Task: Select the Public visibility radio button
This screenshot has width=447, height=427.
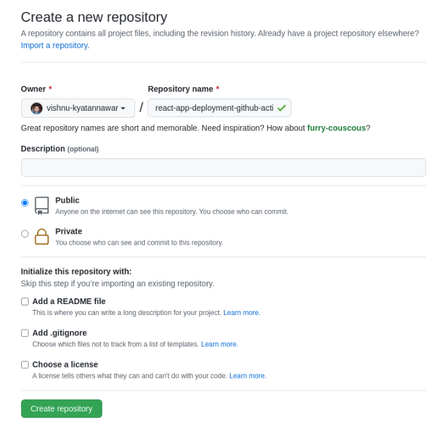Action: 25,203
